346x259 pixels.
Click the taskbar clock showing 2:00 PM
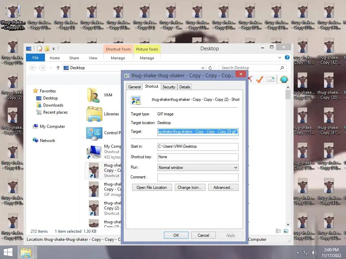331,253
